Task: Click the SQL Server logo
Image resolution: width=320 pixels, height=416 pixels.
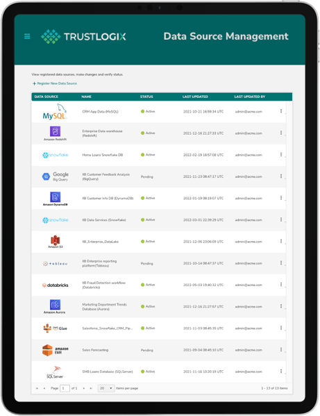Action: click(55, 372)
